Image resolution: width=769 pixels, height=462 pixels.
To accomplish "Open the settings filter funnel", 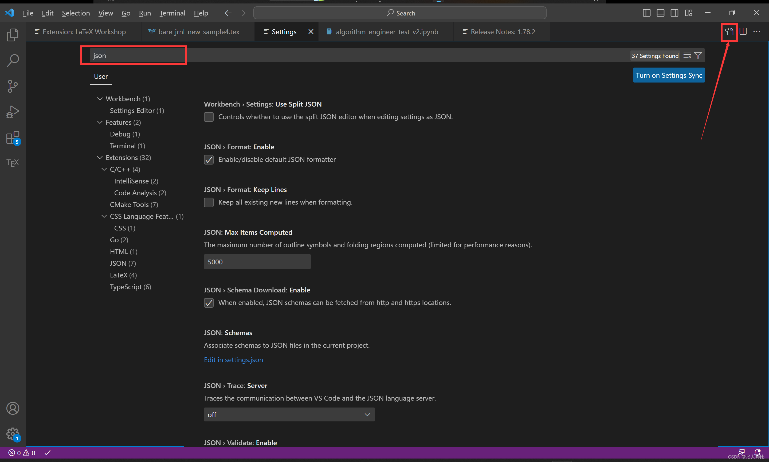I will click(x=698, y=56).
